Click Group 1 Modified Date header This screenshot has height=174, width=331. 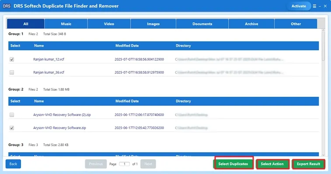pos(127,45)
